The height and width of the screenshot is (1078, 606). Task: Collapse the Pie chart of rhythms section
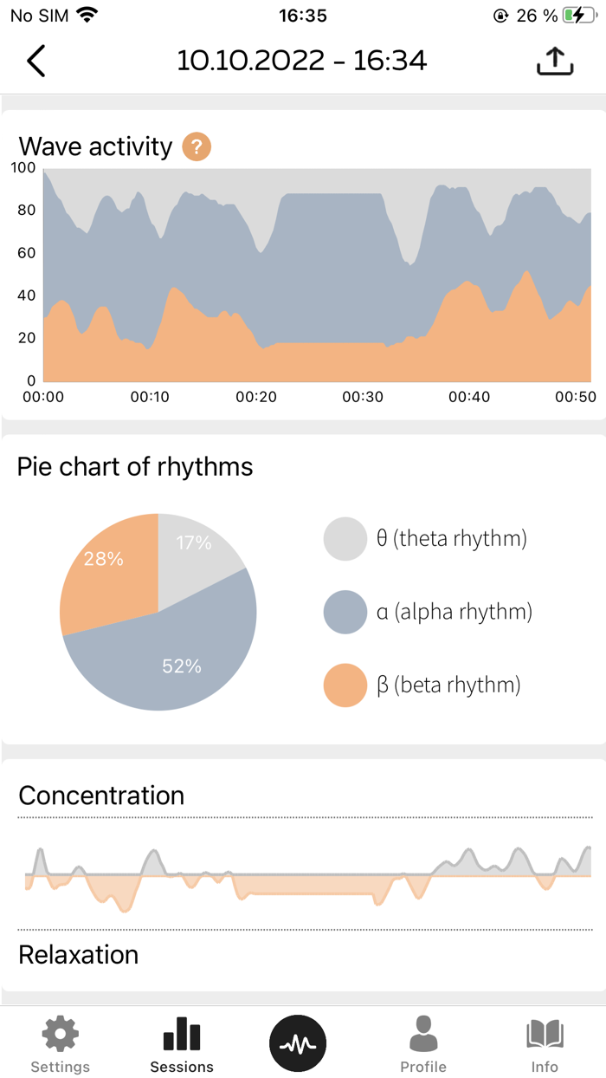point(134,467)
